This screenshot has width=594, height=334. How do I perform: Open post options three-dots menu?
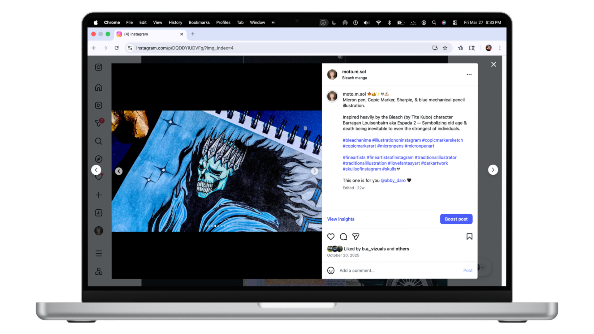tap(469, 75)
